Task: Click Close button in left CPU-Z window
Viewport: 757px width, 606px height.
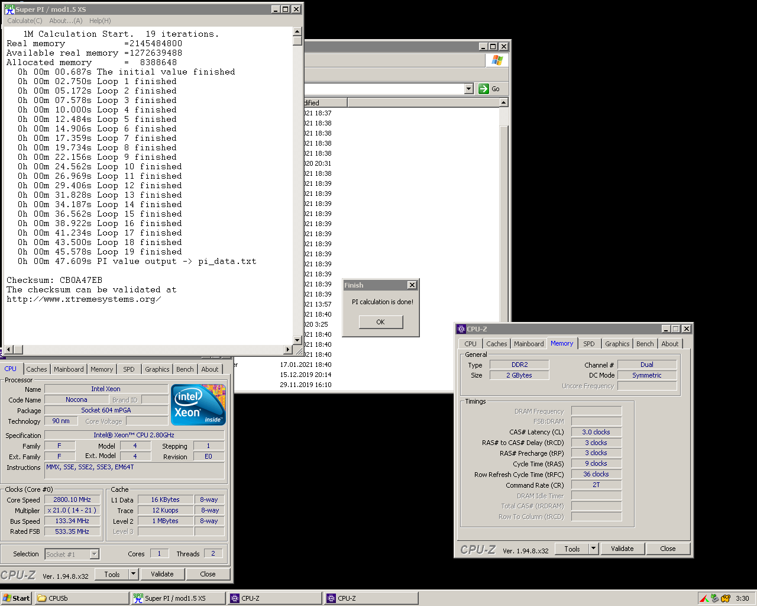Action: 208,574
